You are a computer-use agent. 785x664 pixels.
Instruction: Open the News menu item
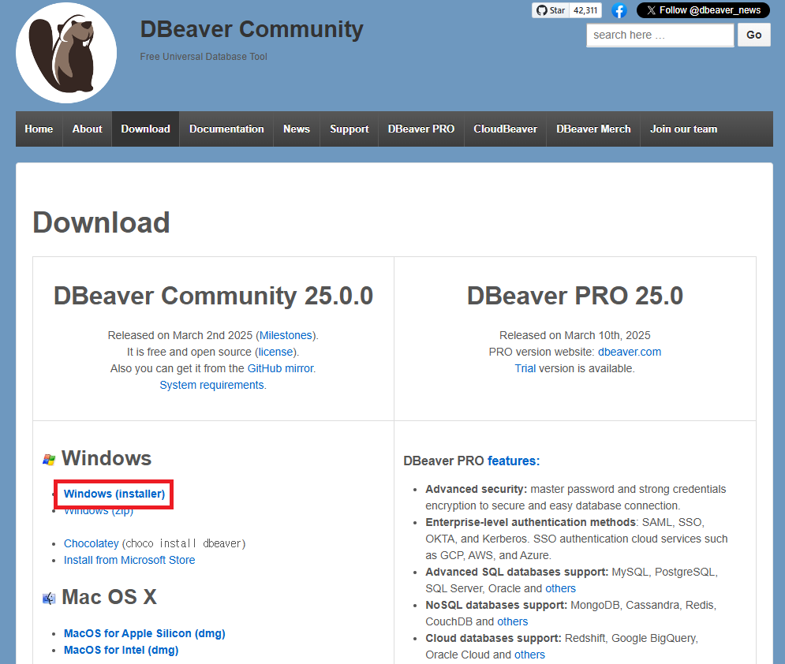[297, 129]
